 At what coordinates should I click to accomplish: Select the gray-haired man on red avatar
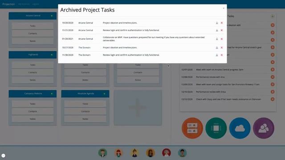(x=167, y=153)
